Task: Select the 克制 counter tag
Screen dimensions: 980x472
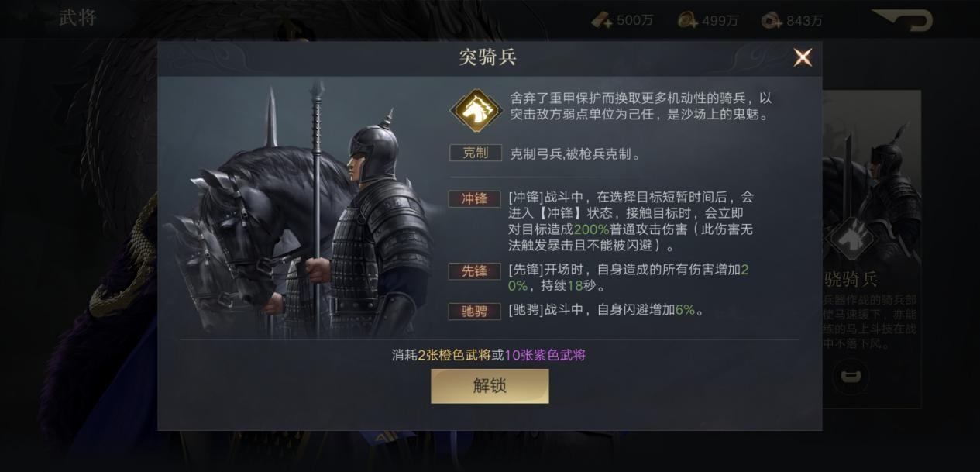Action: [476, 153]
